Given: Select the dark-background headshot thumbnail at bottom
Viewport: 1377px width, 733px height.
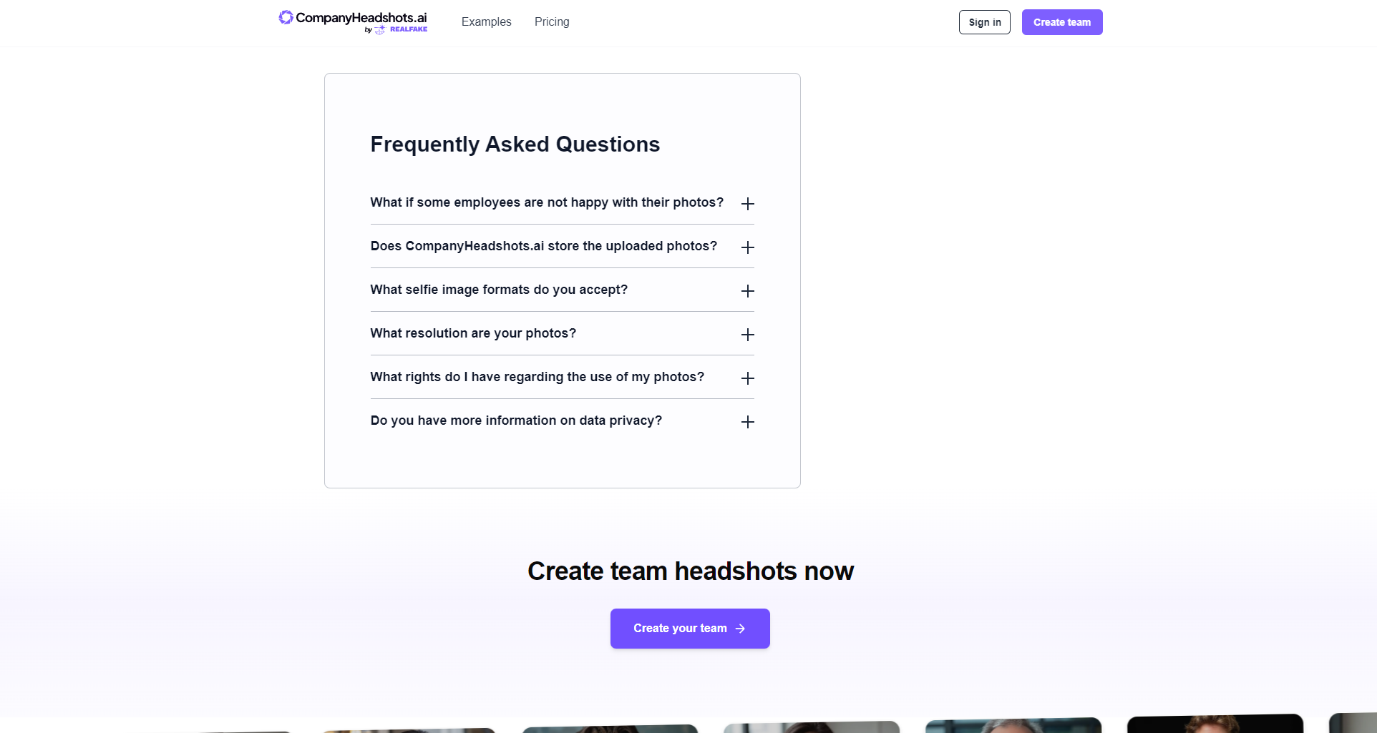Looking at the screenshot, I should coord(1215,724).
